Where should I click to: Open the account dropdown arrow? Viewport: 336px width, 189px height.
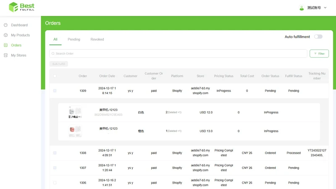pyautogui.click(x=325, y=8)
